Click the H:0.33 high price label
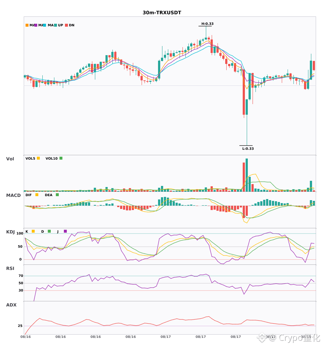 pyautogui.click(x=207, y=24)
